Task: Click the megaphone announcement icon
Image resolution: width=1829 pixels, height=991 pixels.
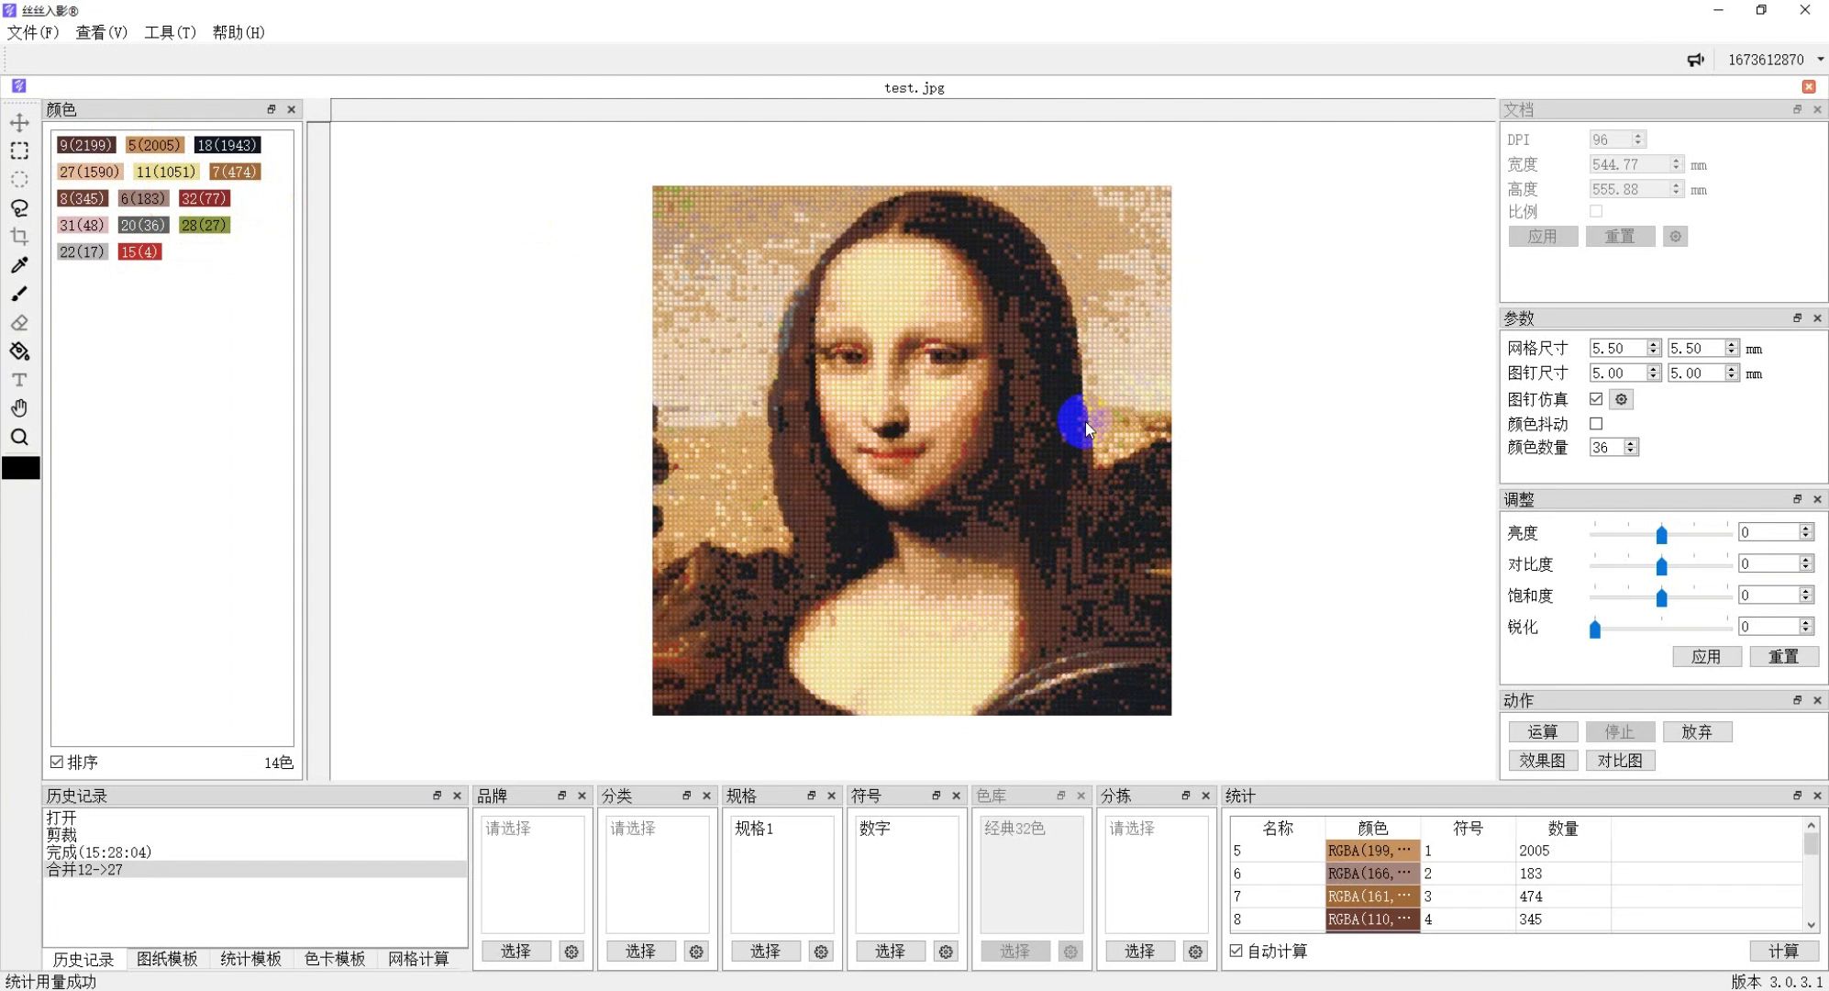Action: (x=1695, y=60)
